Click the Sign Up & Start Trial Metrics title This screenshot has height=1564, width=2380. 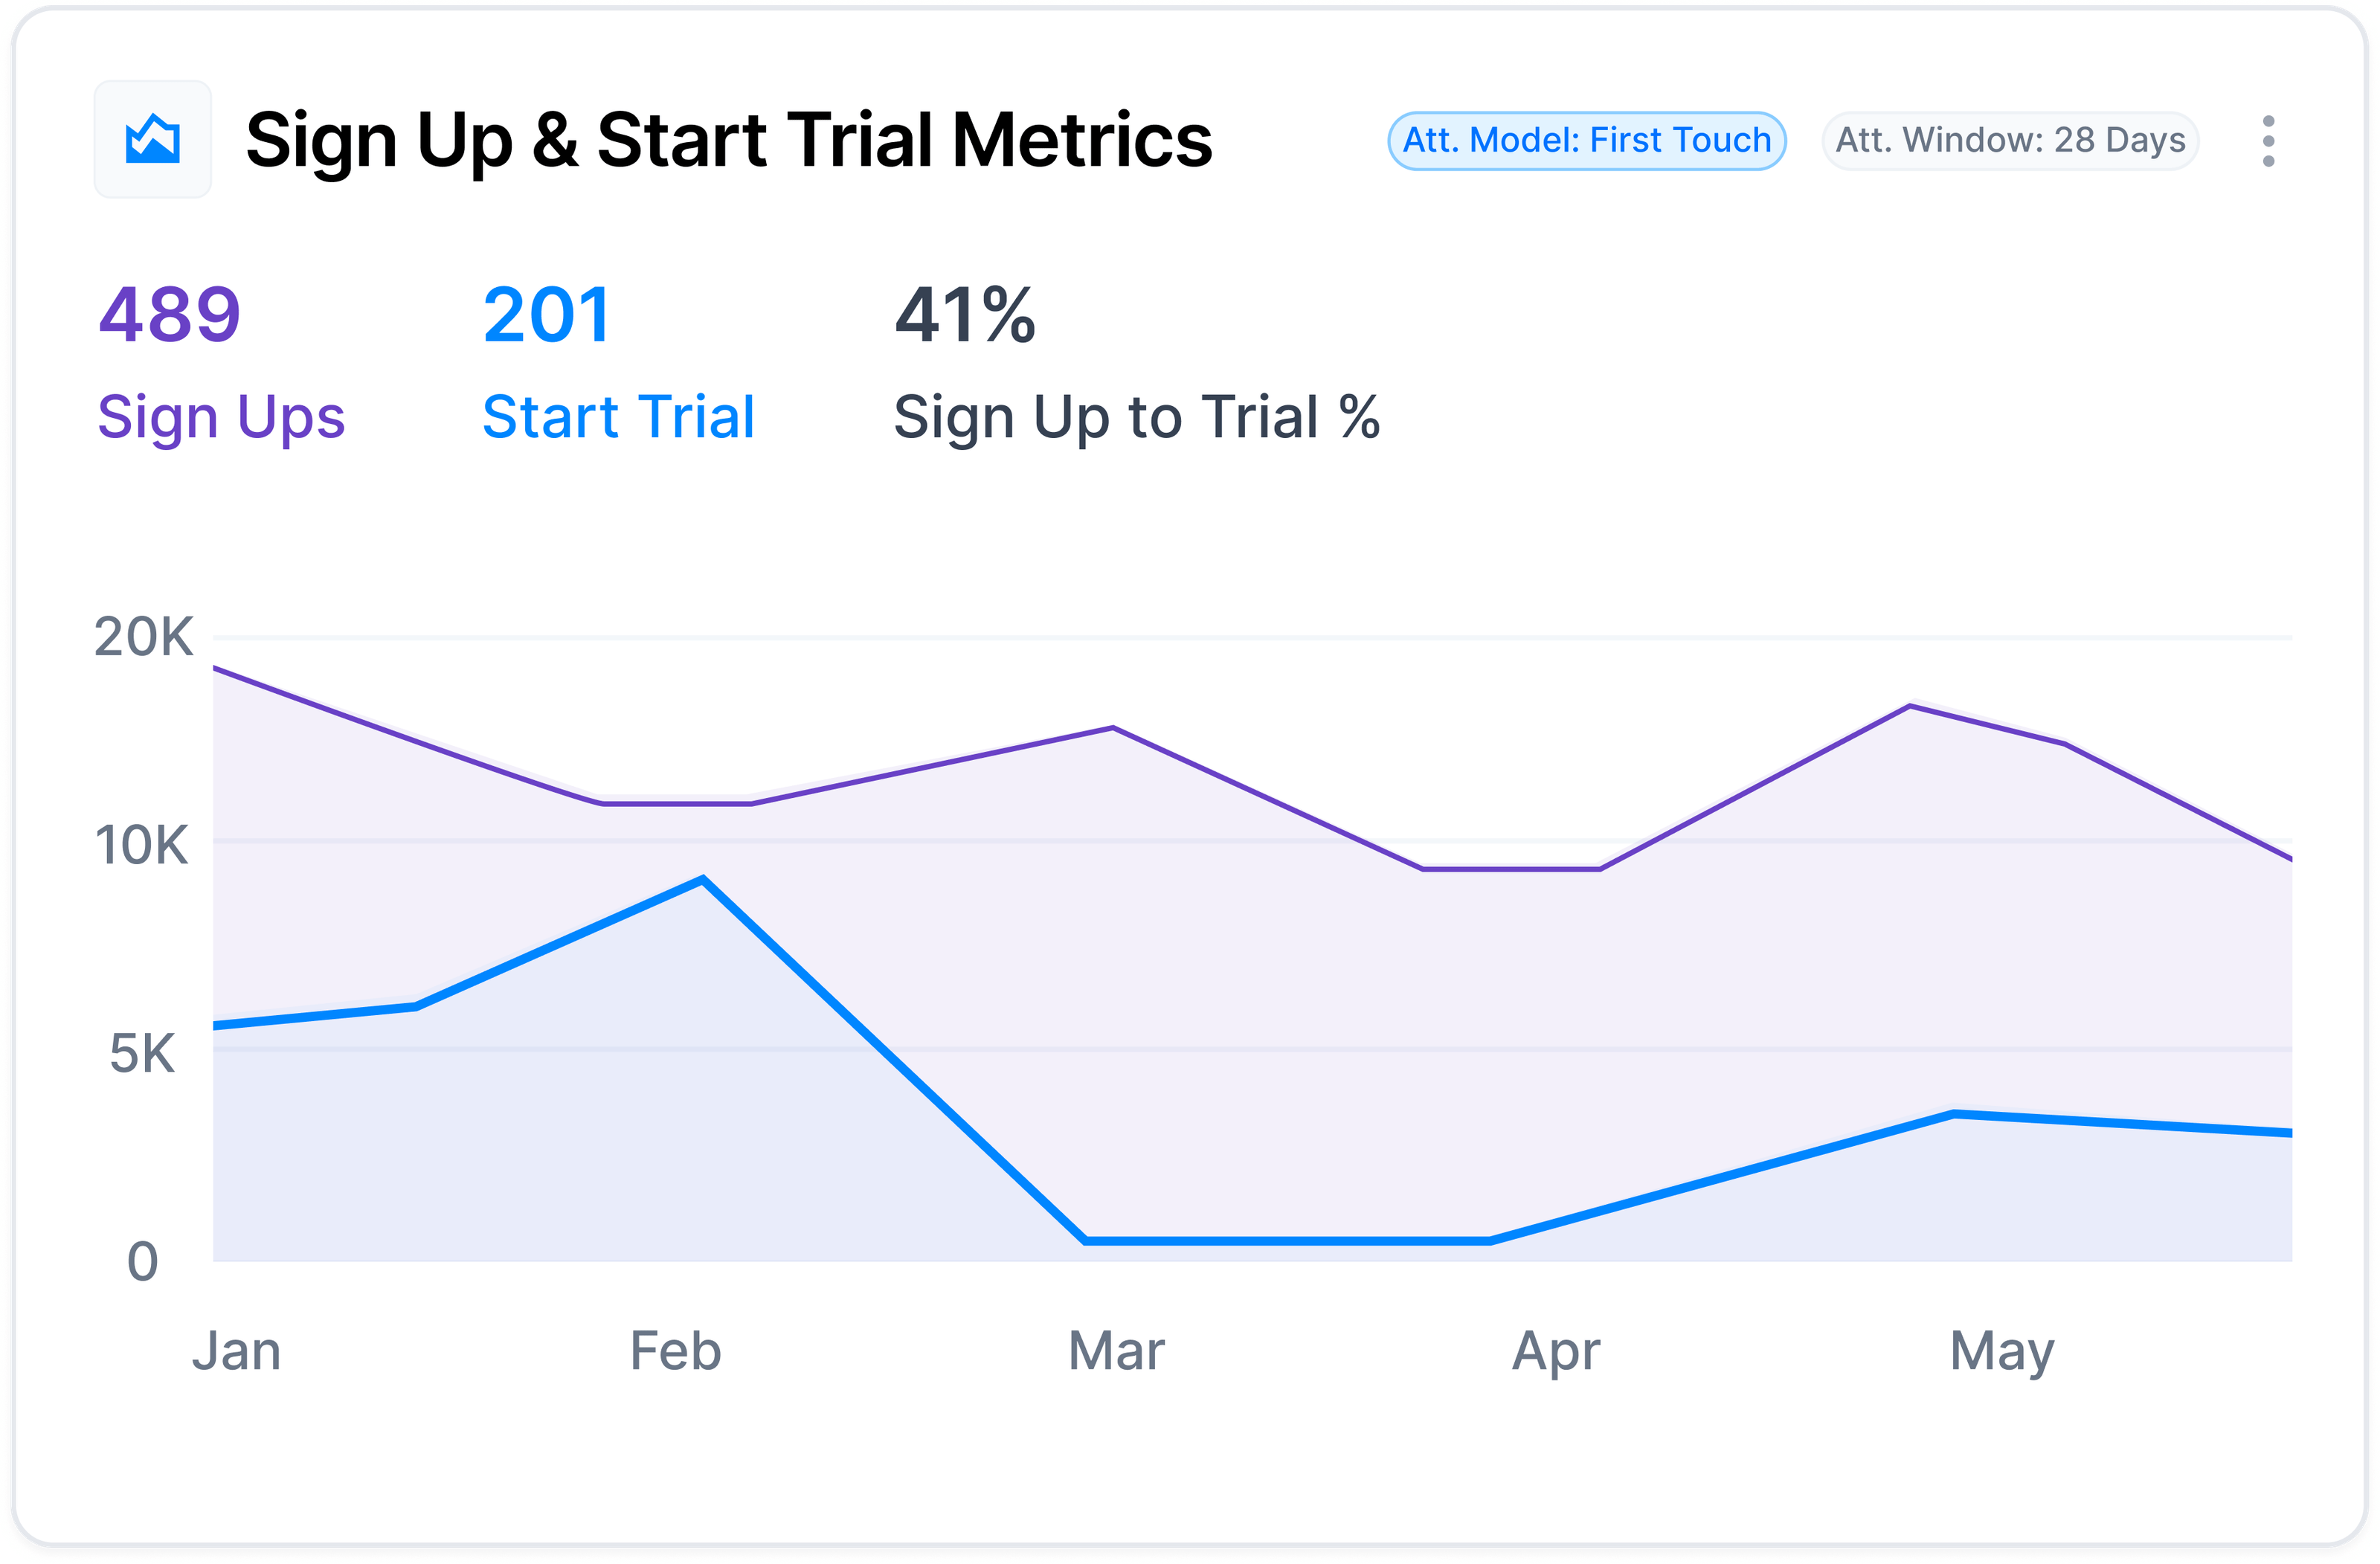[729, 140]
